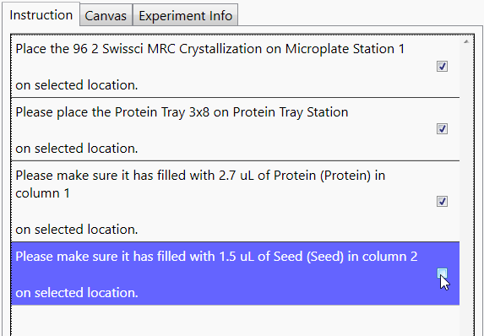The height and width of the screenshot is (336, 484).
Task: Select the Swissci MRC Crystallization instruction text
Action: pyautogui.click(x=209, y=49)
